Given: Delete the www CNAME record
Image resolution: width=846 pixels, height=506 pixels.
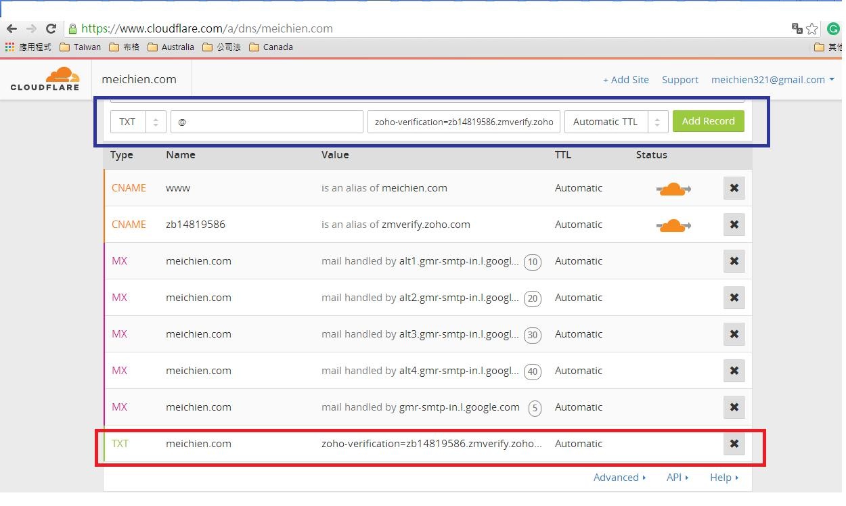Looking at the screenshot, I should coord(734,188).
